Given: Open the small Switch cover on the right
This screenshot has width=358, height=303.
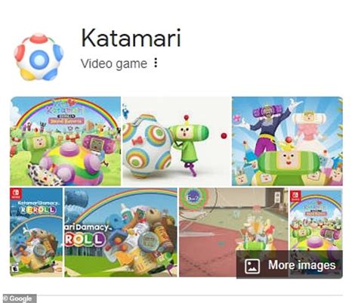Looking at the screenshot, I should tap(316, 221).
